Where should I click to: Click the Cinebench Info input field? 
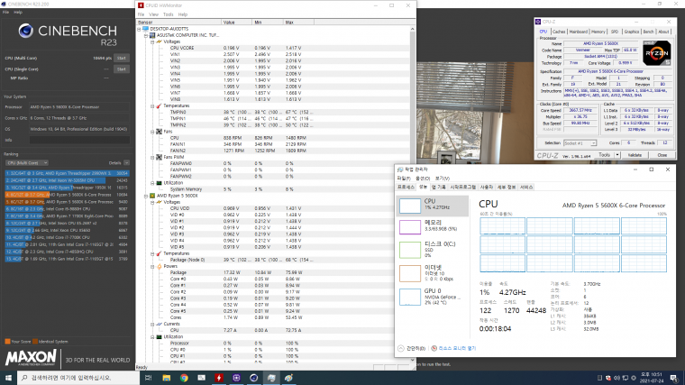79,141
